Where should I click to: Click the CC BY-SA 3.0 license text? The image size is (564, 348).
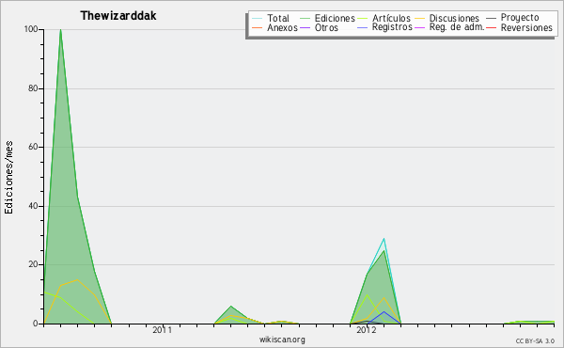535,341
